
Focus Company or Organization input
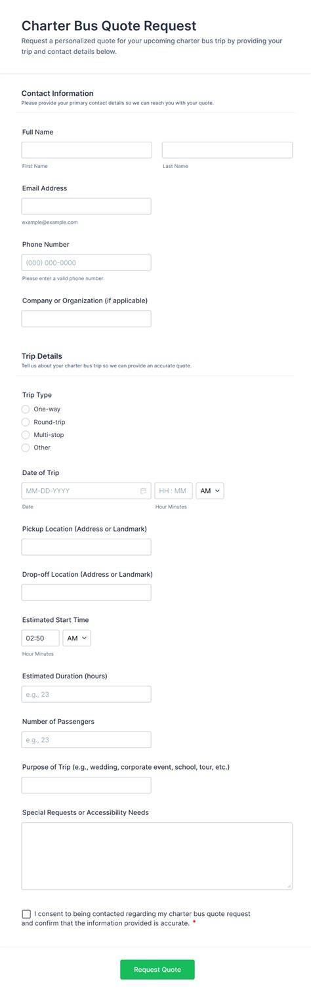(x=87, y=319)
